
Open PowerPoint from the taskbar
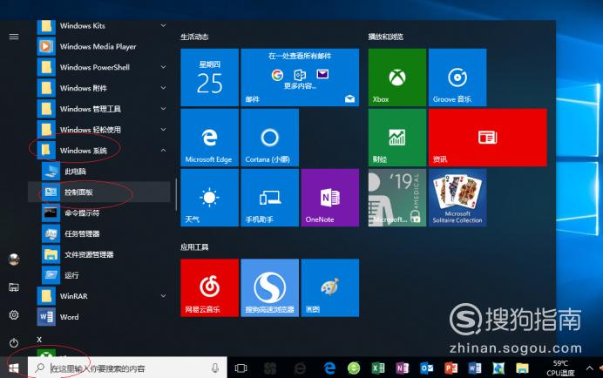point(451,368)
